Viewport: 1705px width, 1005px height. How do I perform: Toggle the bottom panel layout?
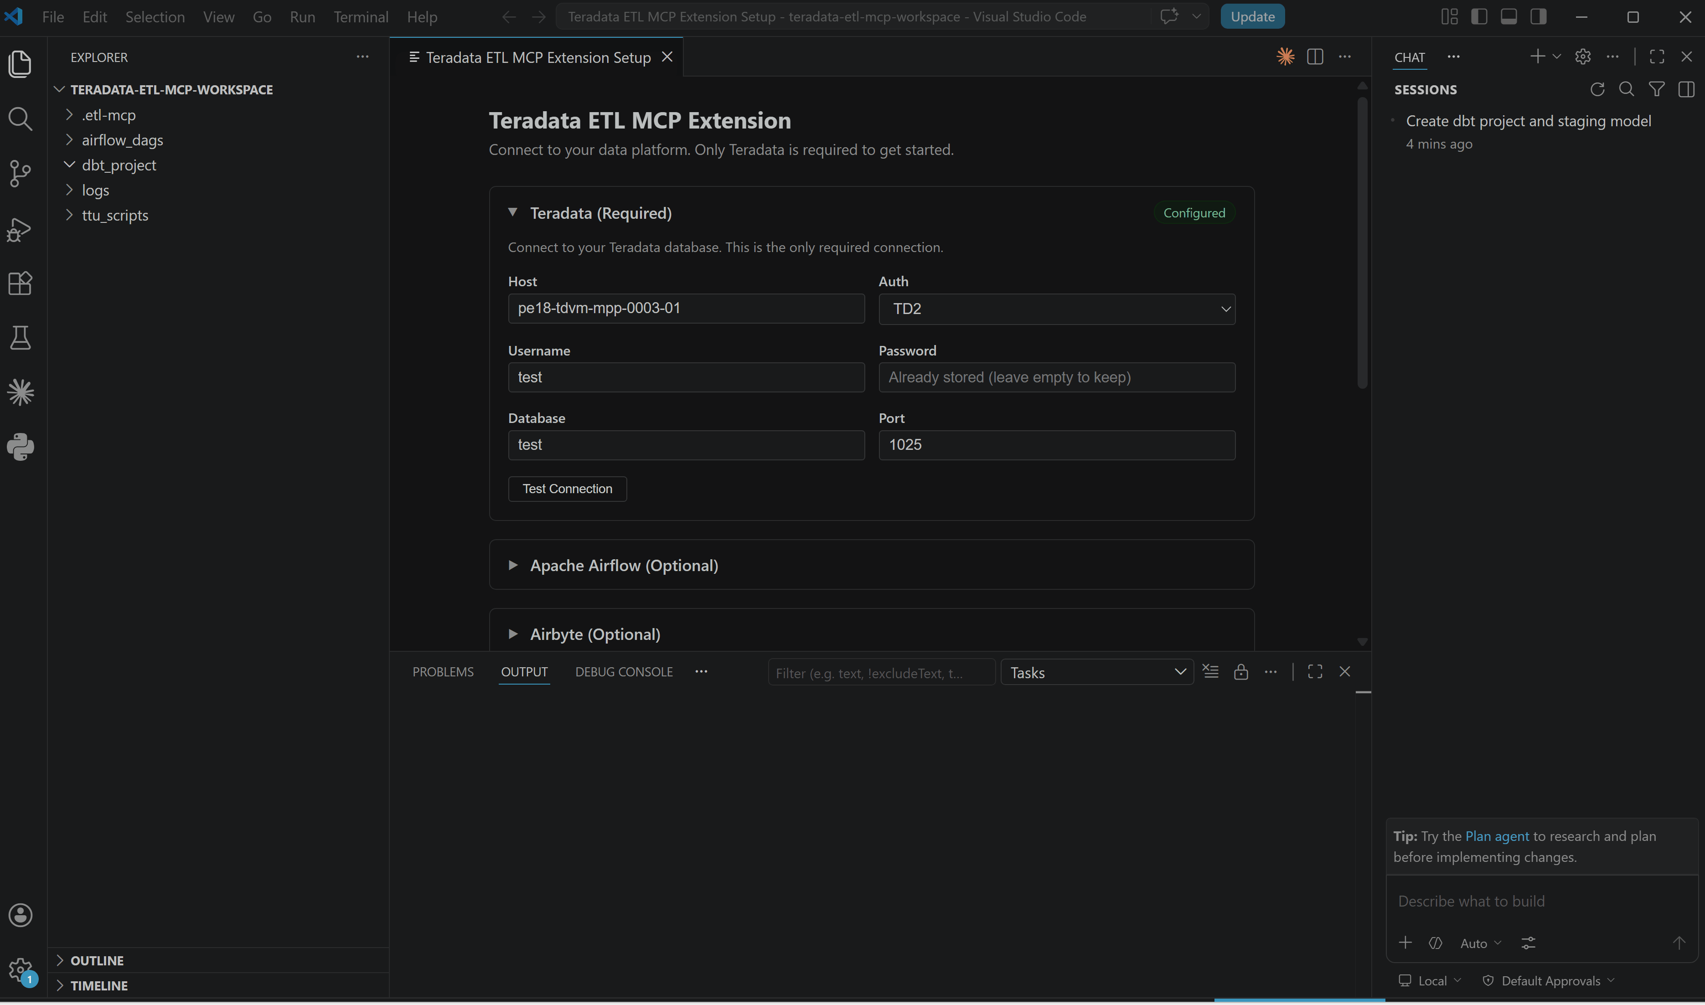click(x=1509, y=17)
